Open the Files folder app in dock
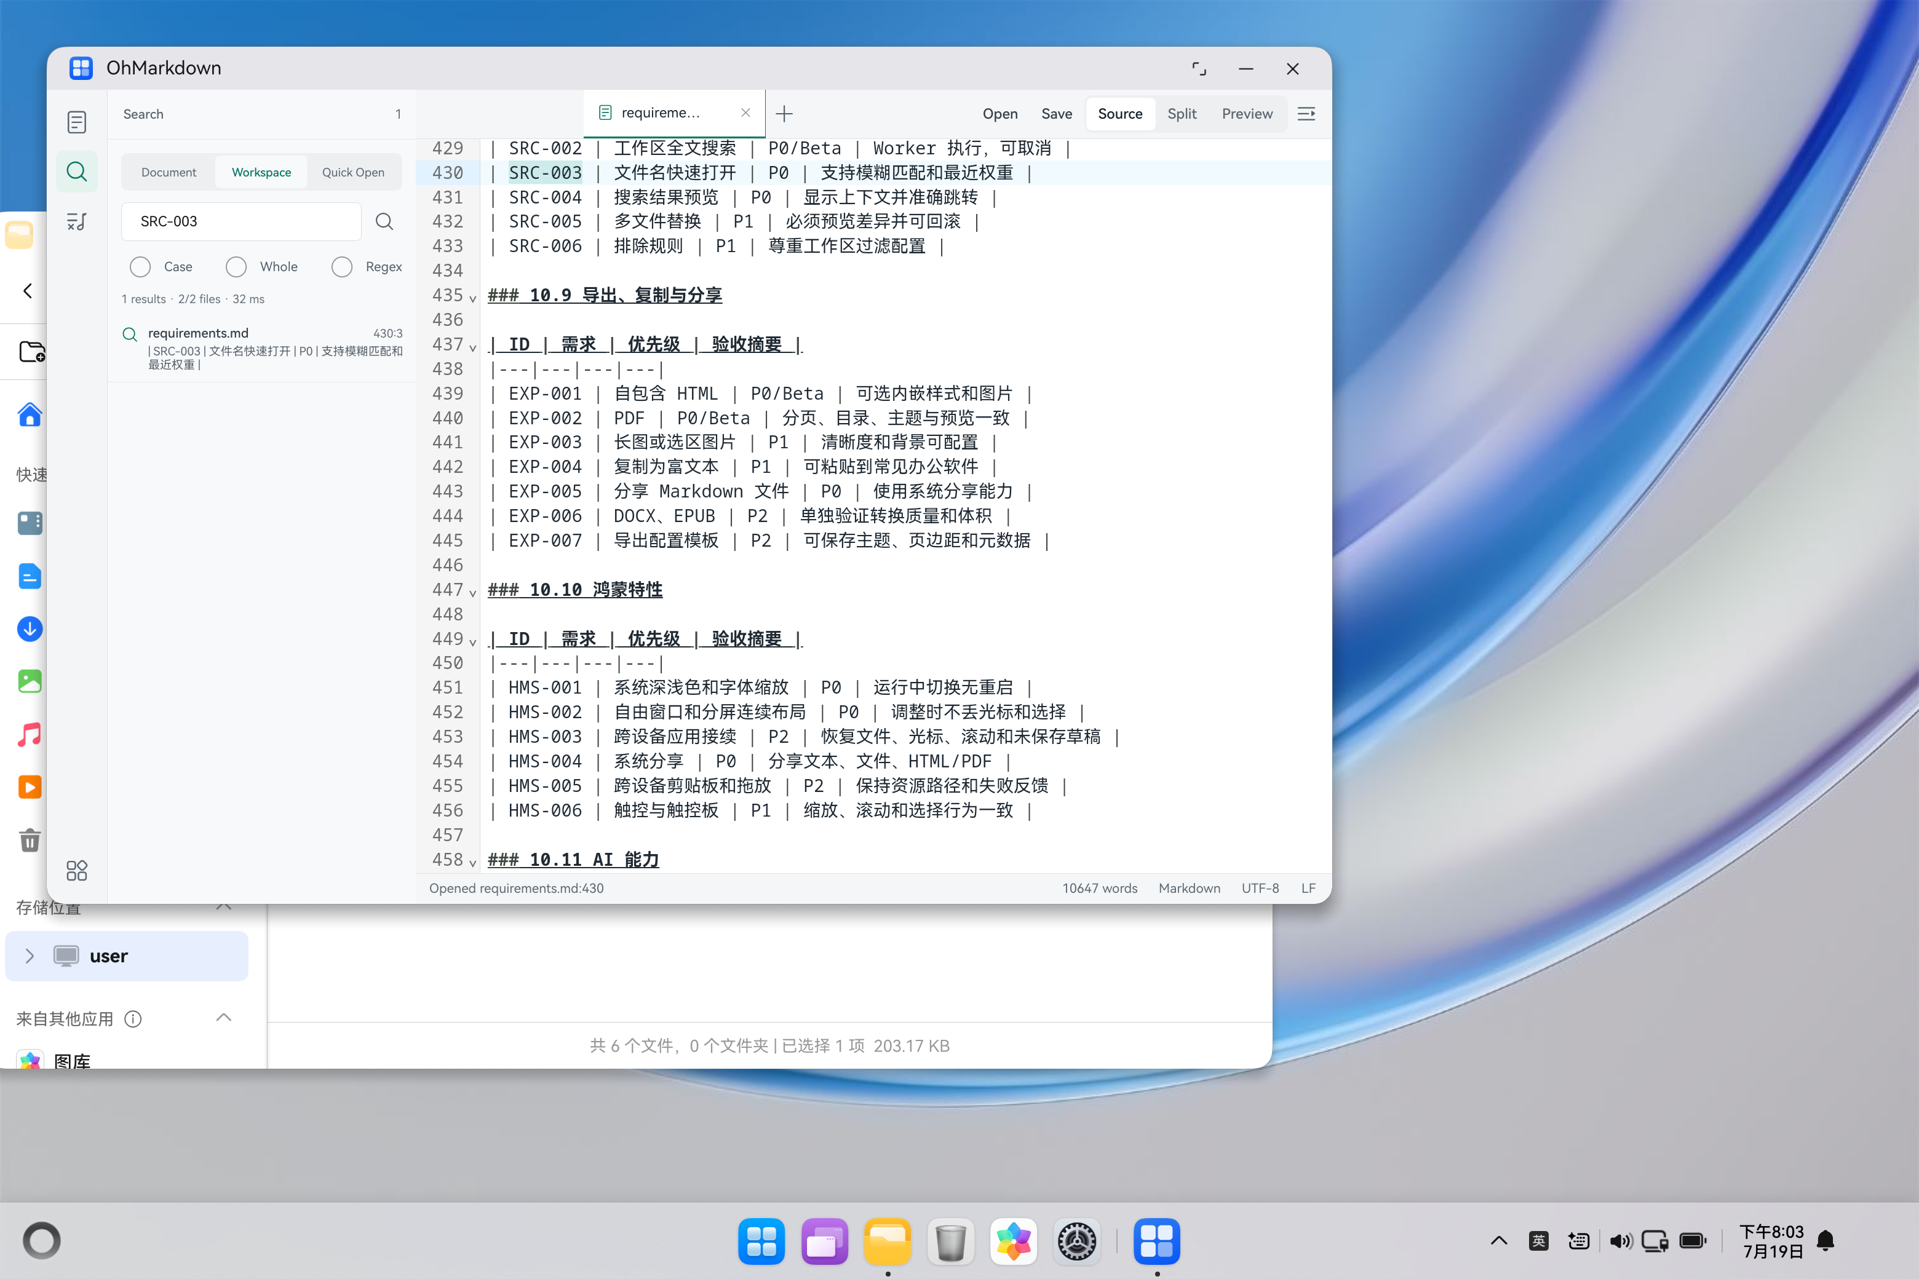 (888, 1241)
